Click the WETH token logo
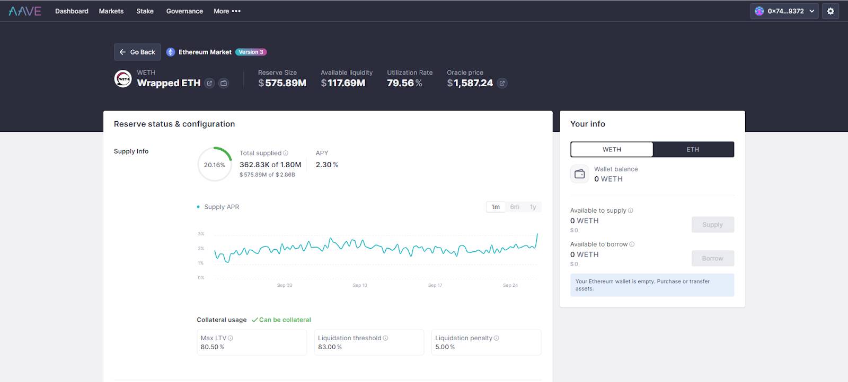 click(123, 79)
